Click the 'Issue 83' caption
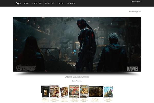The width and height of the screenshot is (154, 103). click(108, 99)
